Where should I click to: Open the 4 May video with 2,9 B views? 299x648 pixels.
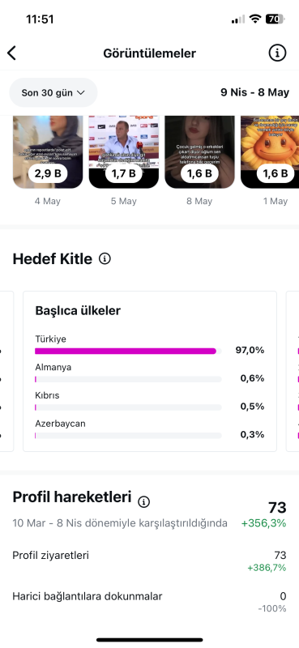coord(48,152)
